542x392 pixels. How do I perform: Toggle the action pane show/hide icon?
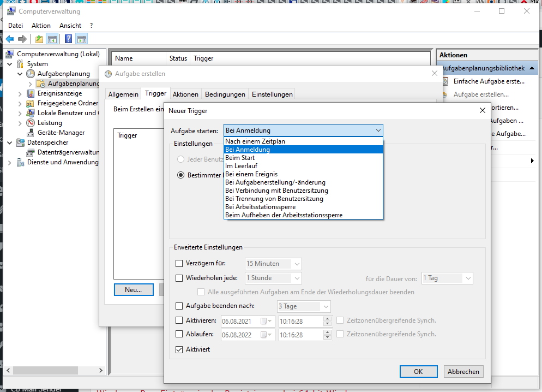click(x=82, y=39)
